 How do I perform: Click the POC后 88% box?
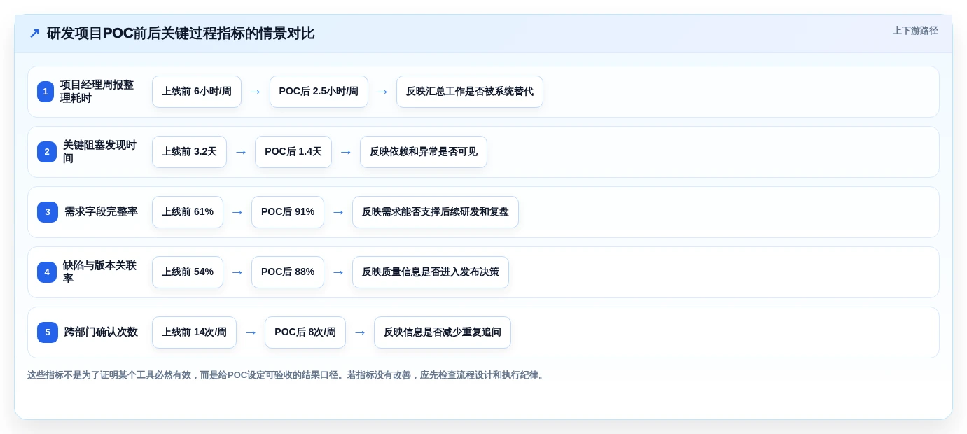(x=288, y=272)
